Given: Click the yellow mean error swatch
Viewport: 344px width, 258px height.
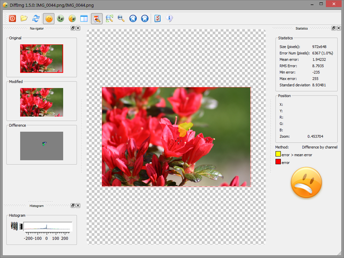Looking at the screenshot, I should point(278,154).
